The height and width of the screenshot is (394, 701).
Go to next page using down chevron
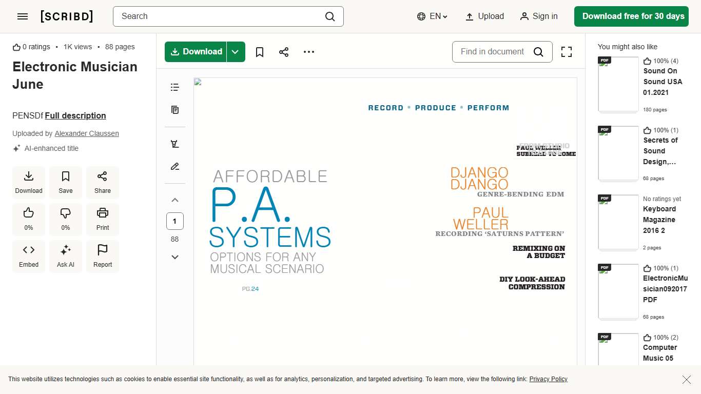click(175, 257)
